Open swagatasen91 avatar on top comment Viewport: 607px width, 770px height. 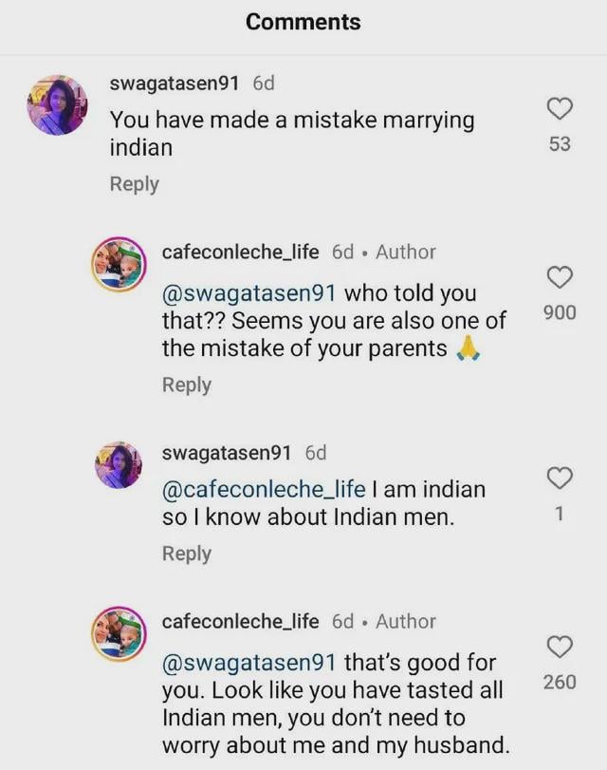(57, 105)
